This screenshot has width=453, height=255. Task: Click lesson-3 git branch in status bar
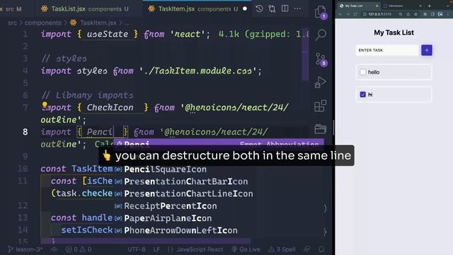(25, 249)
